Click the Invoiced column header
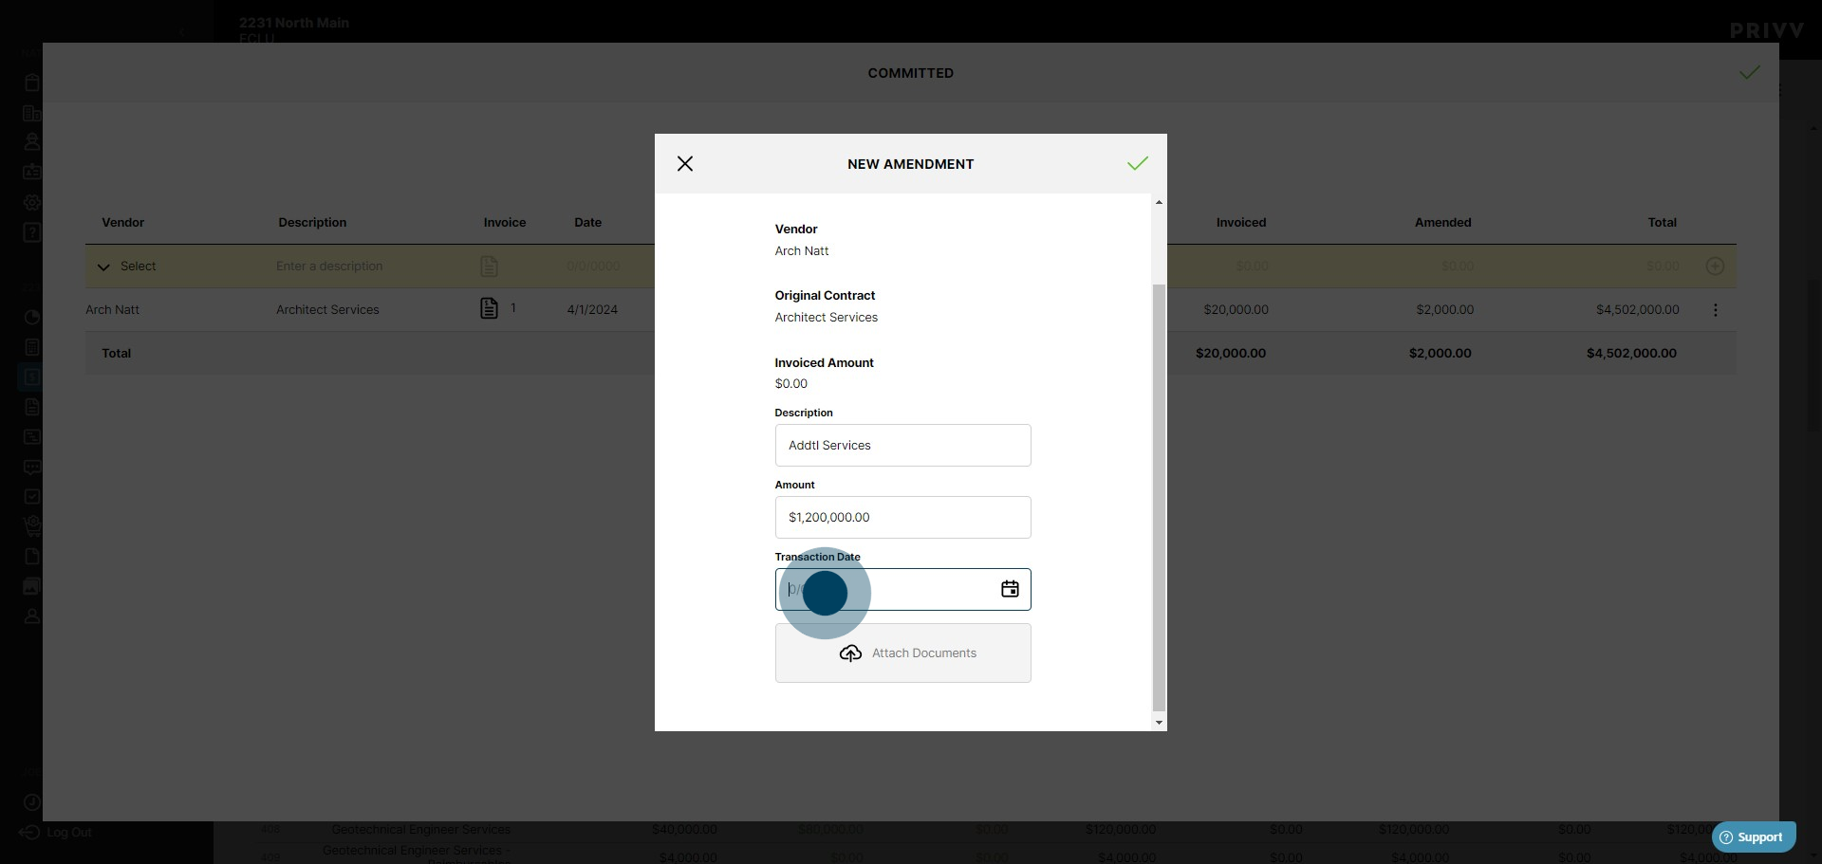 click(1241, 223)
